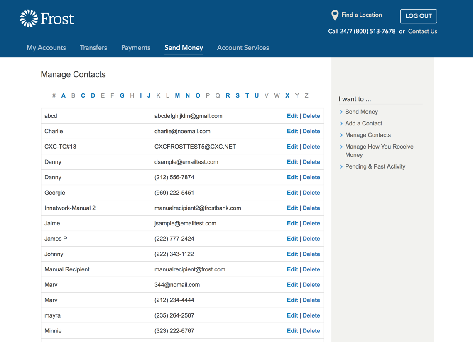Click Find a Location
Screen dimensions: 473x342
362,15
